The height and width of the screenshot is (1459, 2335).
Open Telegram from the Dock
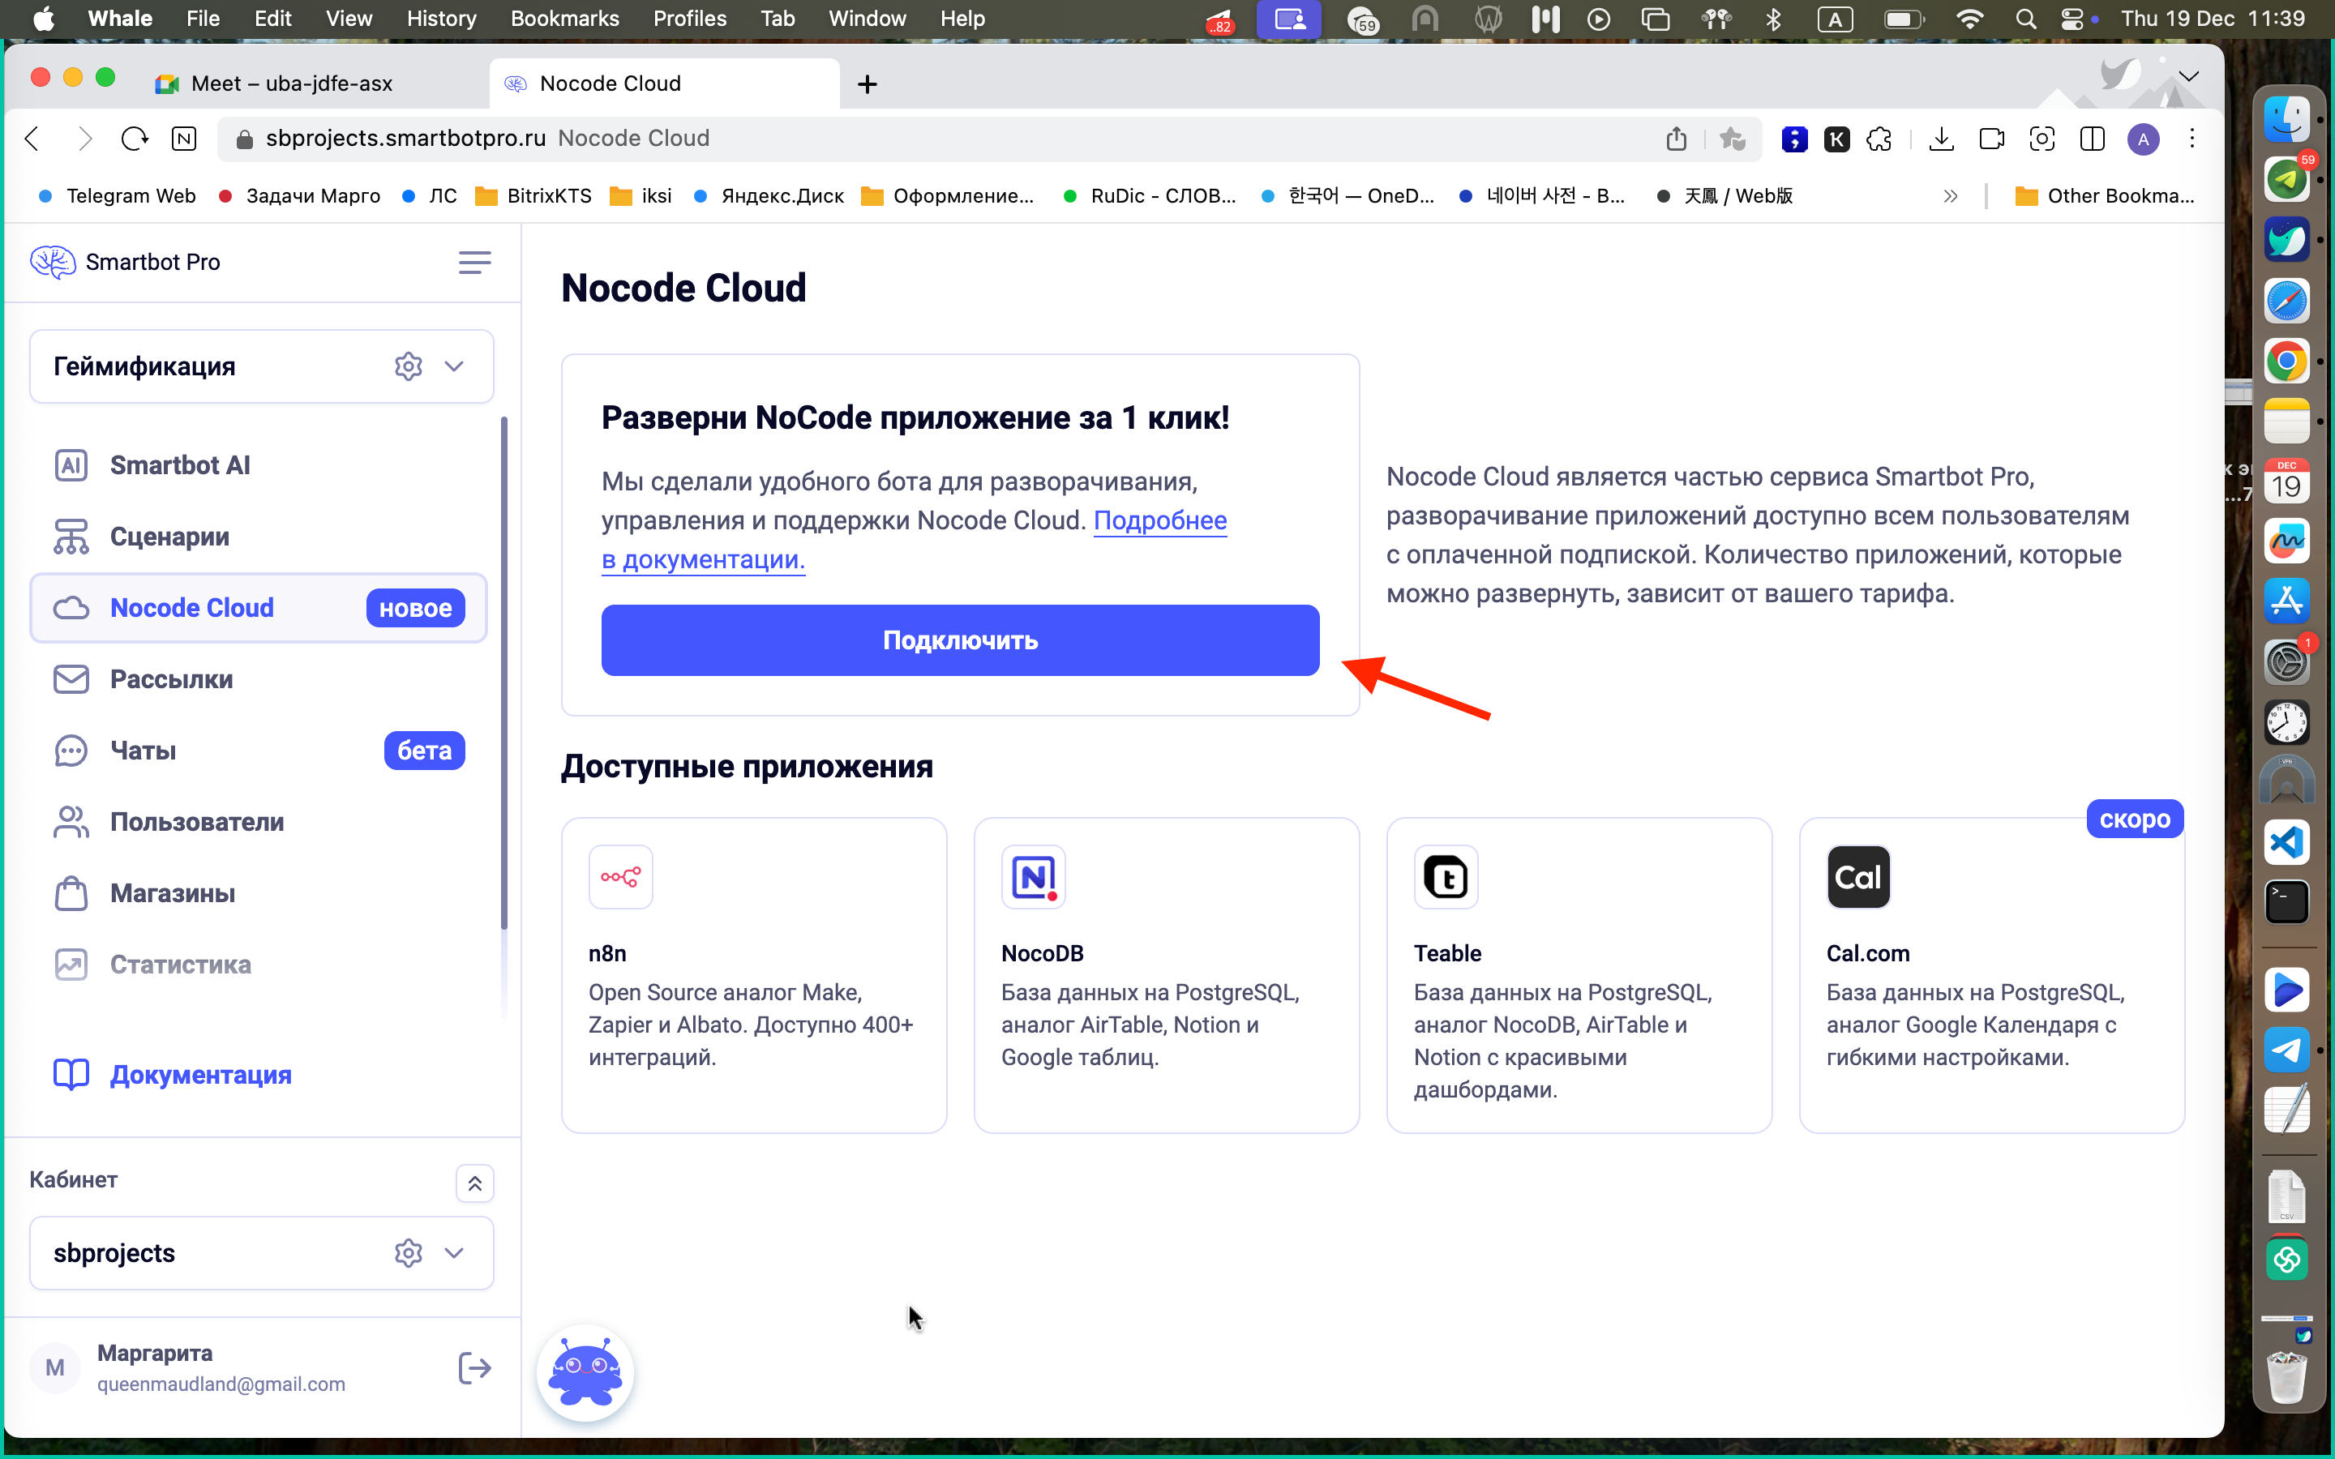(2286, 1050)
